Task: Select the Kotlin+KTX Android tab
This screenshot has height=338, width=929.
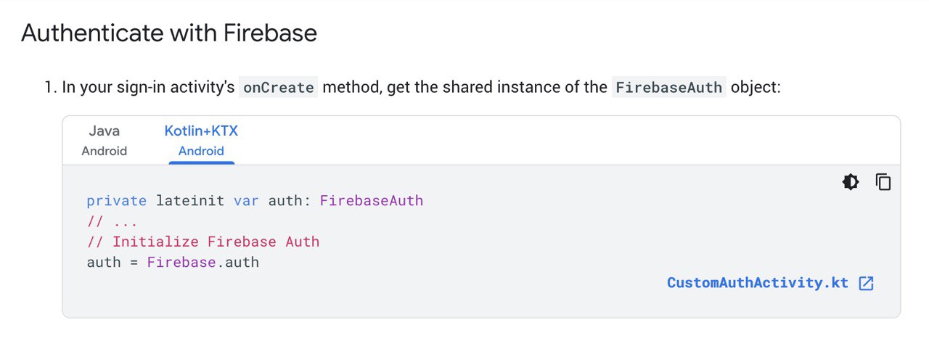Action: click(x=201, y=141)
